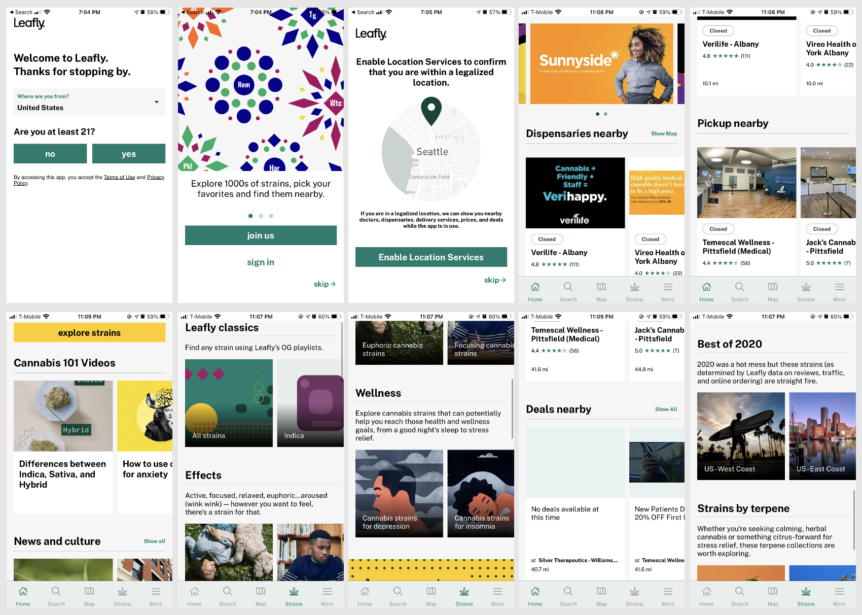Tap the Search icon on Dispensaries nearby screen
Image resolution: width=862 pixels, height=615 pixels.
(568, 292)
